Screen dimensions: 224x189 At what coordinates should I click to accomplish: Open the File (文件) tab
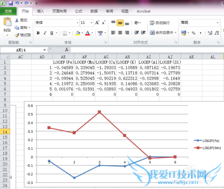(8, 11)
